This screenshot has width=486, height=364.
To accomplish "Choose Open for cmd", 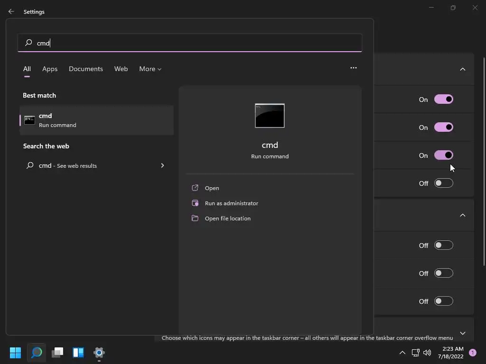I will pyautogui.click(x=212, y=188).
